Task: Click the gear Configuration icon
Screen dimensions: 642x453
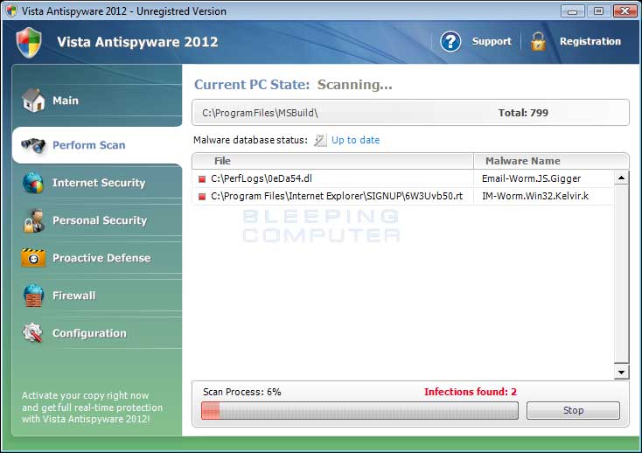Action: [x=32, y=332]
